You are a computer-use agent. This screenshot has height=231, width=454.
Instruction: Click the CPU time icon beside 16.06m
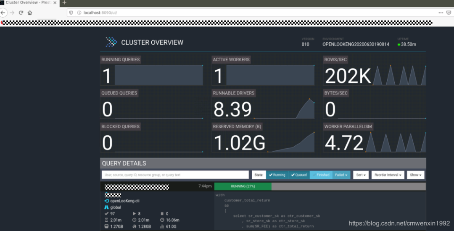(162, 220)
